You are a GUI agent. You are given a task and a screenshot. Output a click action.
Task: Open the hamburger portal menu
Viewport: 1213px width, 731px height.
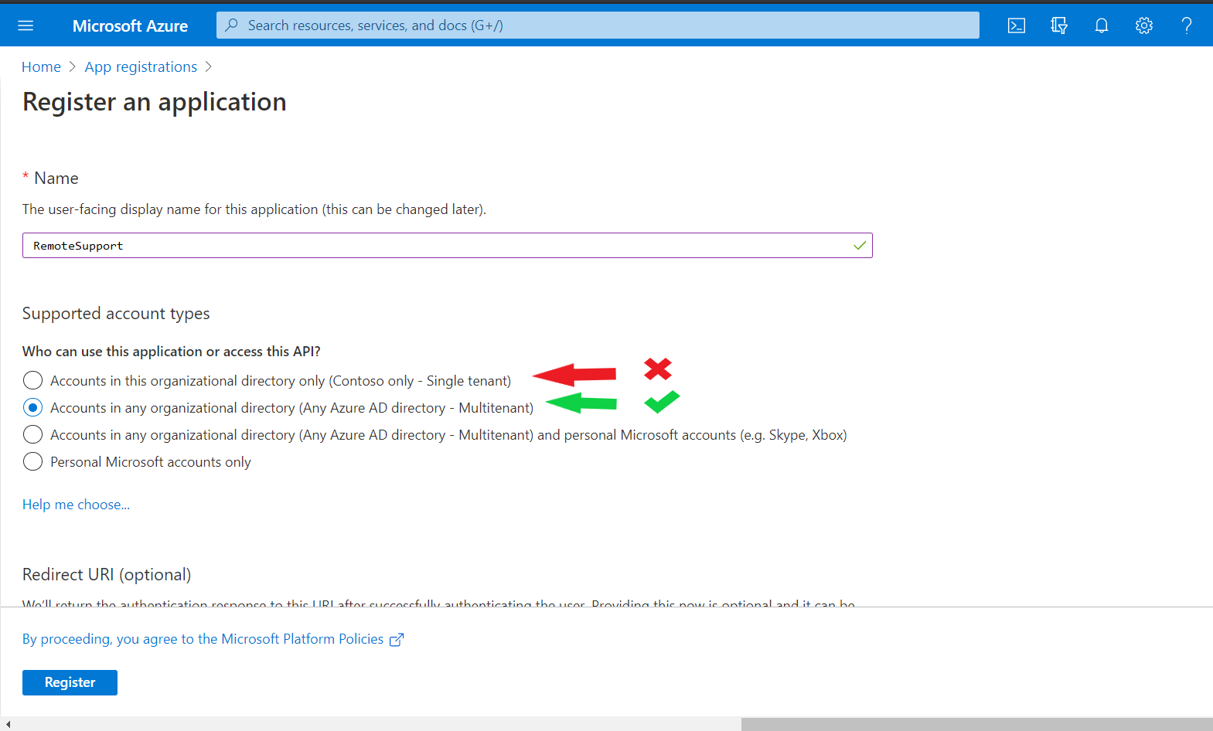click(x=26, y=25)
